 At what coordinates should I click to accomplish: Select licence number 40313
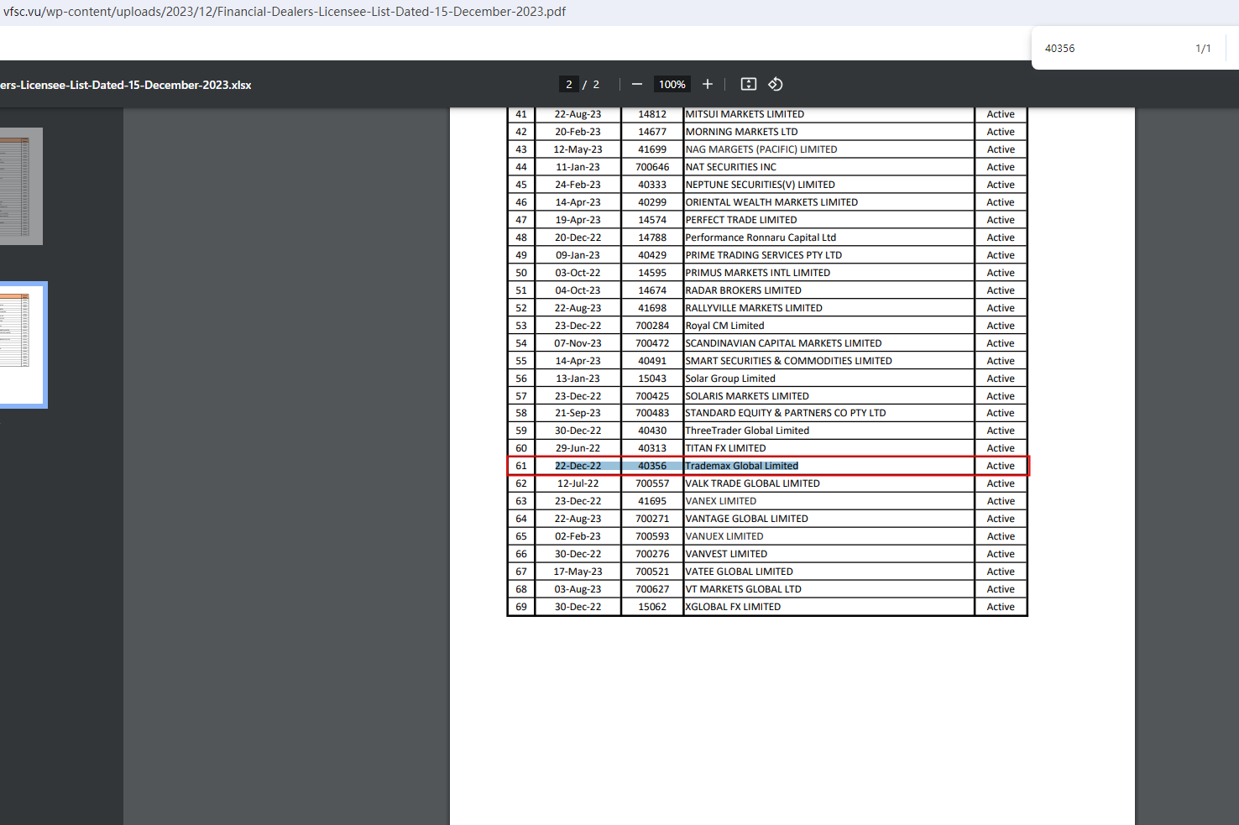click(x=652, y=448)
